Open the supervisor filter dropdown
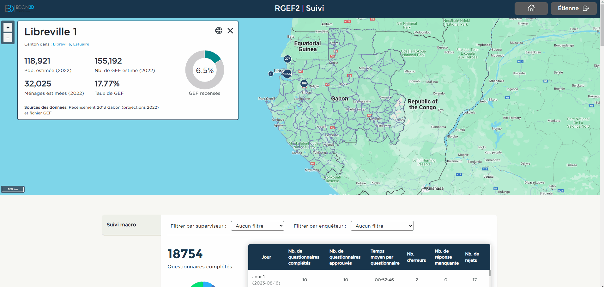The image size is (604, 287). pyautogui.click(x=257, y=226)
